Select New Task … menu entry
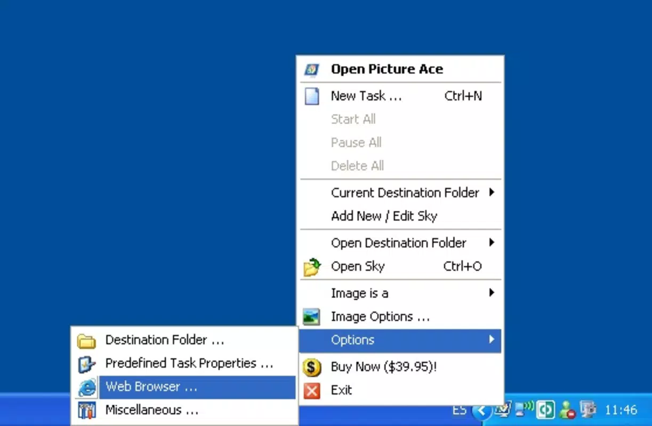This screenshot has height=426, width=652. tap(400, 96)
